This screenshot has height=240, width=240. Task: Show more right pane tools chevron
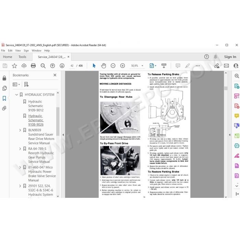click(237, 186)
